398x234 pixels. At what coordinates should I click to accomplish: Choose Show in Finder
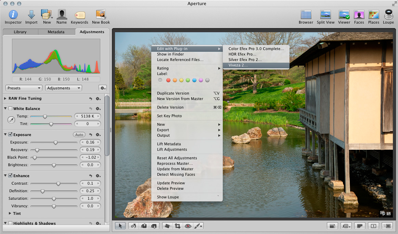[x=187, y=54]
